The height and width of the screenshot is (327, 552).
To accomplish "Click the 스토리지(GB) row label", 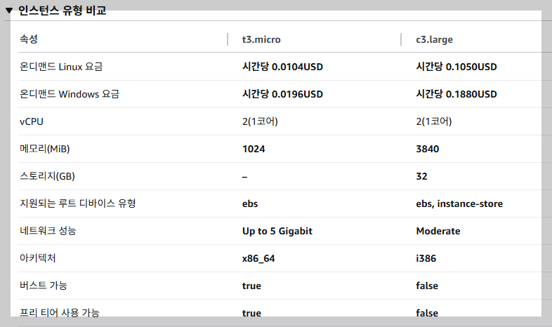I will point(47,176).
